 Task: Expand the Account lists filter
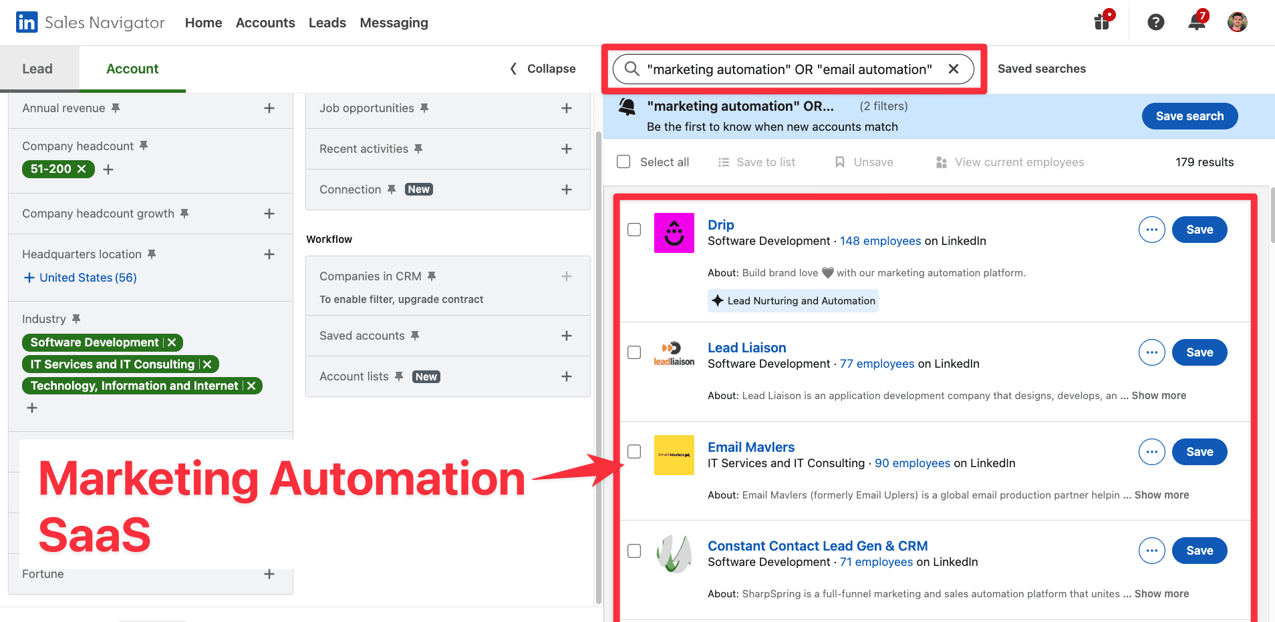(567, 376)
